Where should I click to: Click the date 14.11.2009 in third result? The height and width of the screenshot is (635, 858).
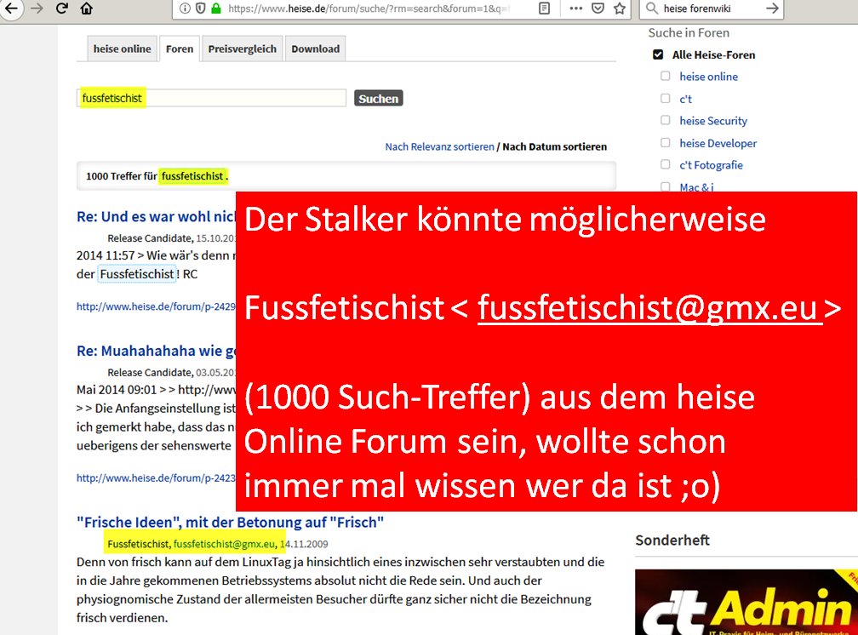(304, 544)
